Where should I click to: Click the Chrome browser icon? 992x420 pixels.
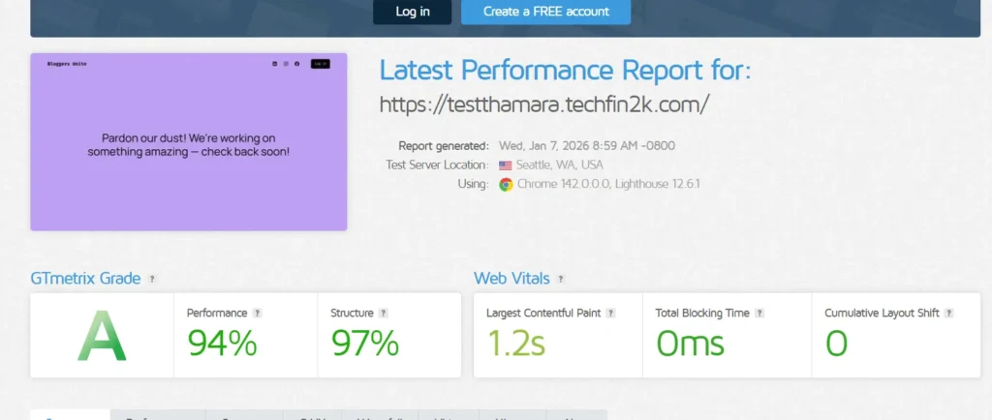tap(506, 185)
